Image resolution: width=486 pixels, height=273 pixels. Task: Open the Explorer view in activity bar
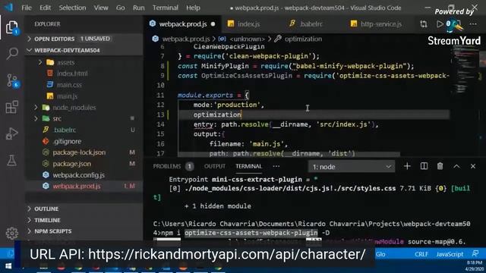[12, 27]
